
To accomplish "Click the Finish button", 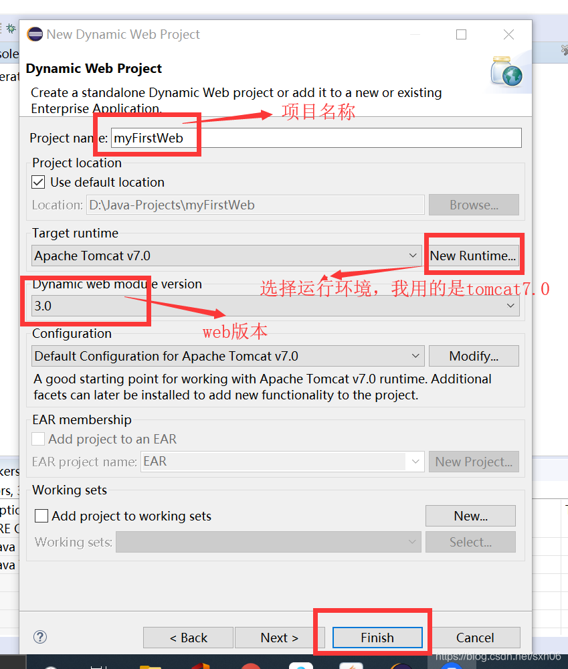I will click(x=377, y=638).
